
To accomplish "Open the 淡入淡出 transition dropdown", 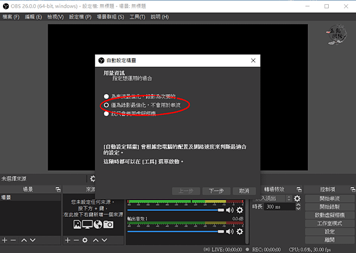I will click(x=272, y=198).
